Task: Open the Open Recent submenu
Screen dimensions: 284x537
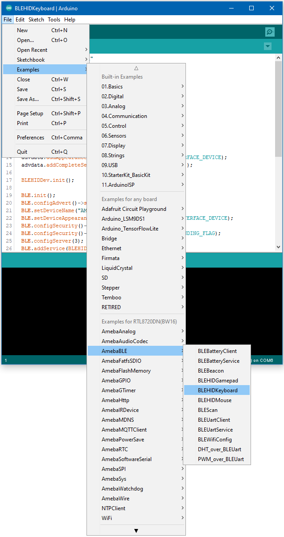Action: click(x=32, y=50)
